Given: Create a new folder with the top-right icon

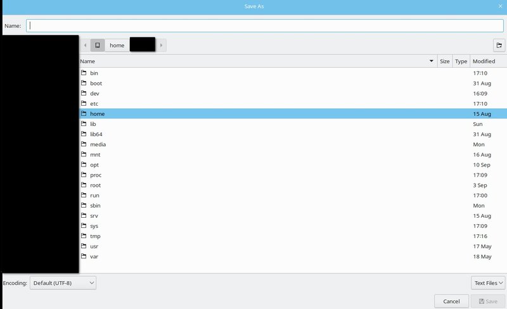Looking at the screenshot, I should pyautogui.click(x=499, y=45).
